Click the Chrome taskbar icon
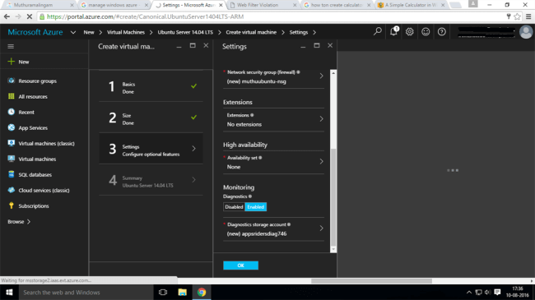This screenshot has height=300, width=535. pyautogui.click(x=202, y=292)
